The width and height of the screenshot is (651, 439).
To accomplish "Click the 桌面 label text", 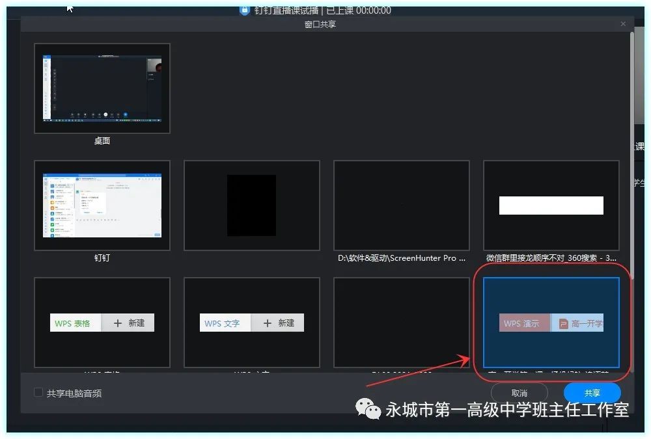I will point(102,140).
